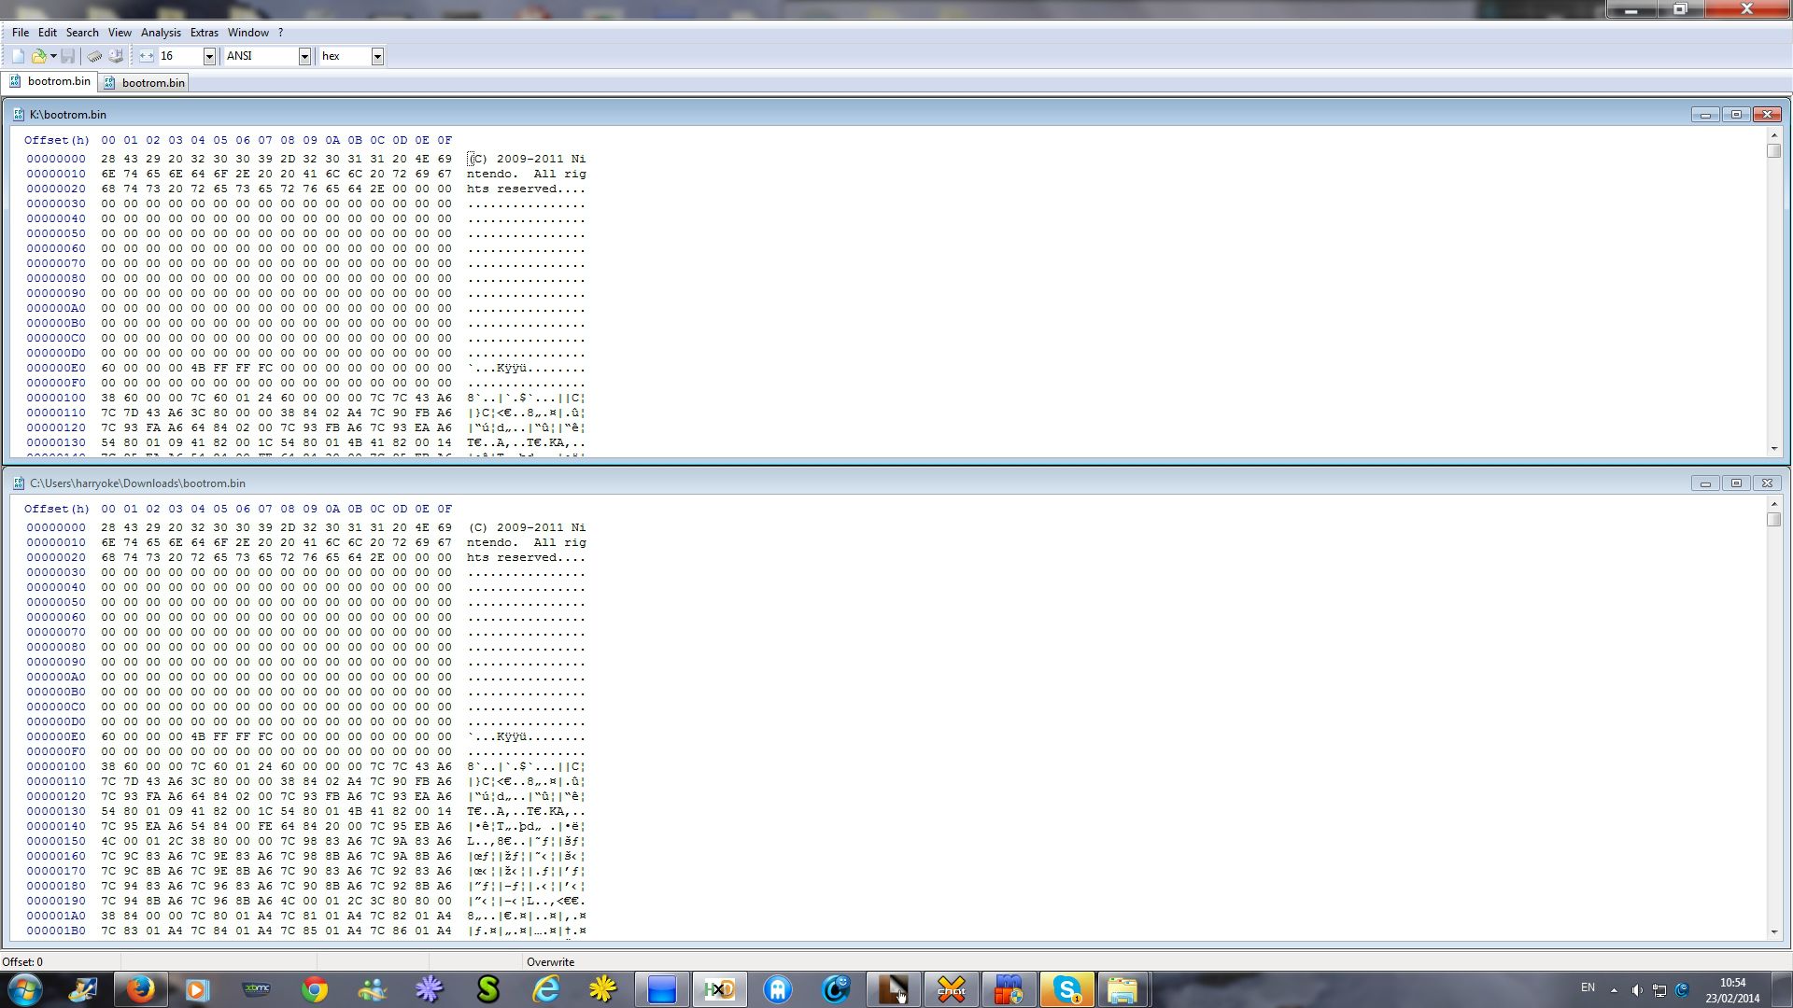Click the Open disk drive icon
Screen dimensions: 1793x1008
(x=116, y=57)
